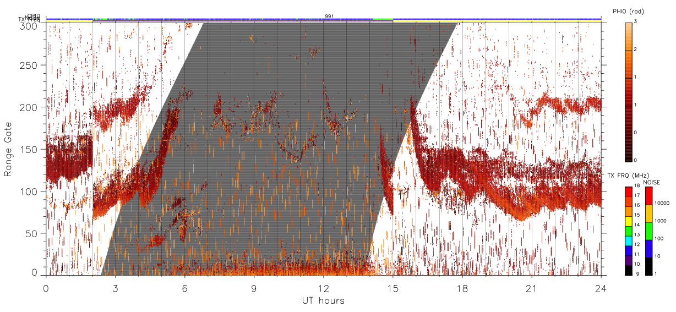
Task: Click the 'Range Gate' y-axis label
Action: [x=8, y=150]
